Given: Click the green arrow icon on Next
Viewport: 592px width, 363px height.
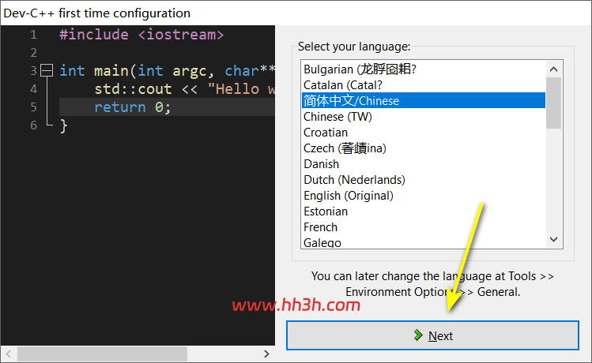Looking at the screenshot, I should click(418, 335).
